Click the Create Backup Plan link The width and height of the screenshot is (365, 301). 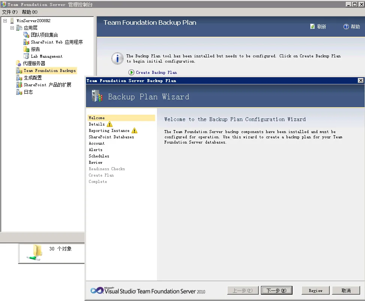(x=157, y=72)
